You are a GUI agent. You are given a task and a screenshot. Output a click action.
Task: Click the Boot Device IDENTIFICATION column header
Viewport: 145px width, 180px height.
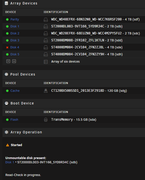point(56,112)
